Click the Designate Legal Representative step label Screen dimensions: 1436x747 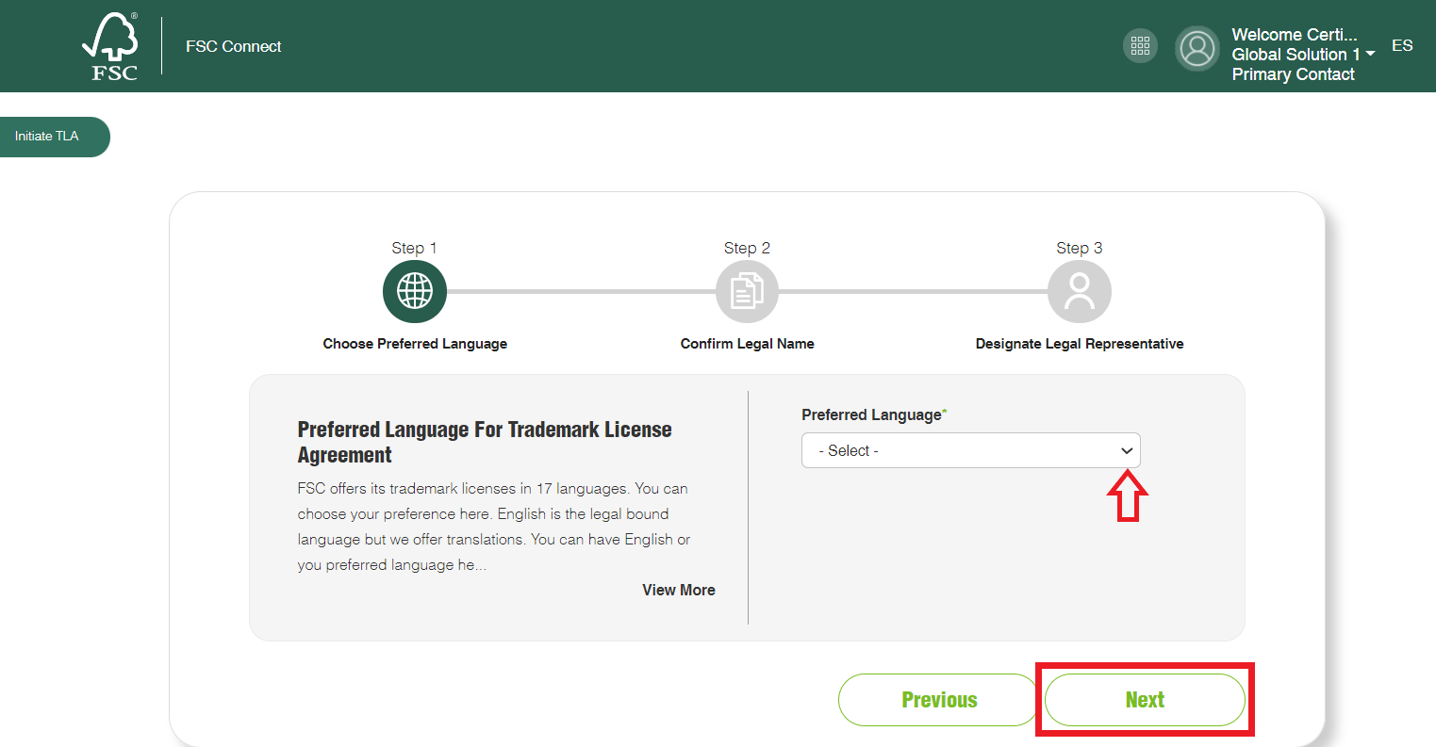coord(1080,344)
